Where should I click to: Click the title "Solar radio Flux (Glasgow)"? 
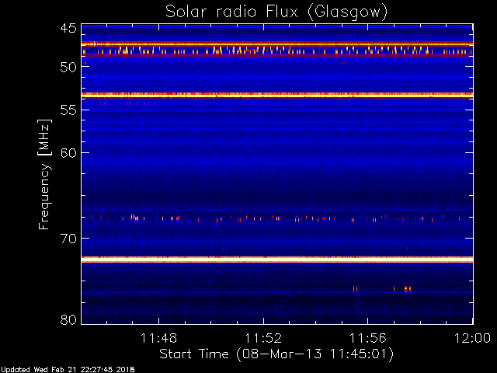[276, 12]
